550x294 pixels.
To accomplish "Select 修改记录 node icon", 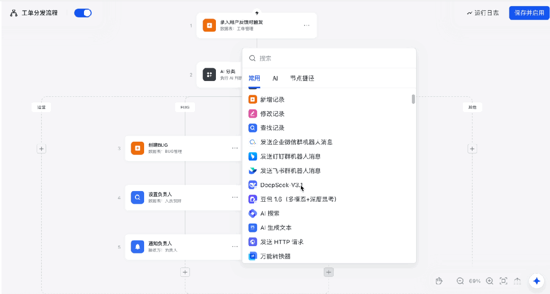I will point(253,114).
